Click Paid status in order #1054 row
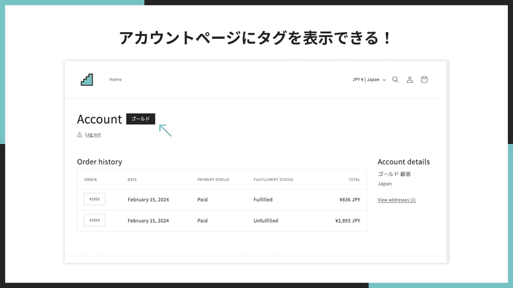The image size is (513, 288). (203, 221)
